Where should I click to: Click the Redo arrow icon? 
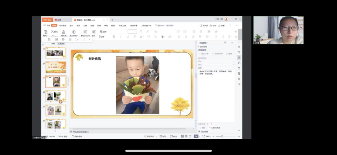click(x=84, y=39)
